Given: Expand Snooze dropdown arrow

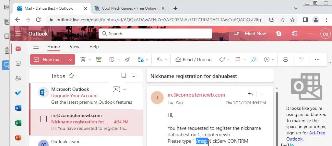Looking at the screenshot, I should pyautogui.click(x=273, y=60).
